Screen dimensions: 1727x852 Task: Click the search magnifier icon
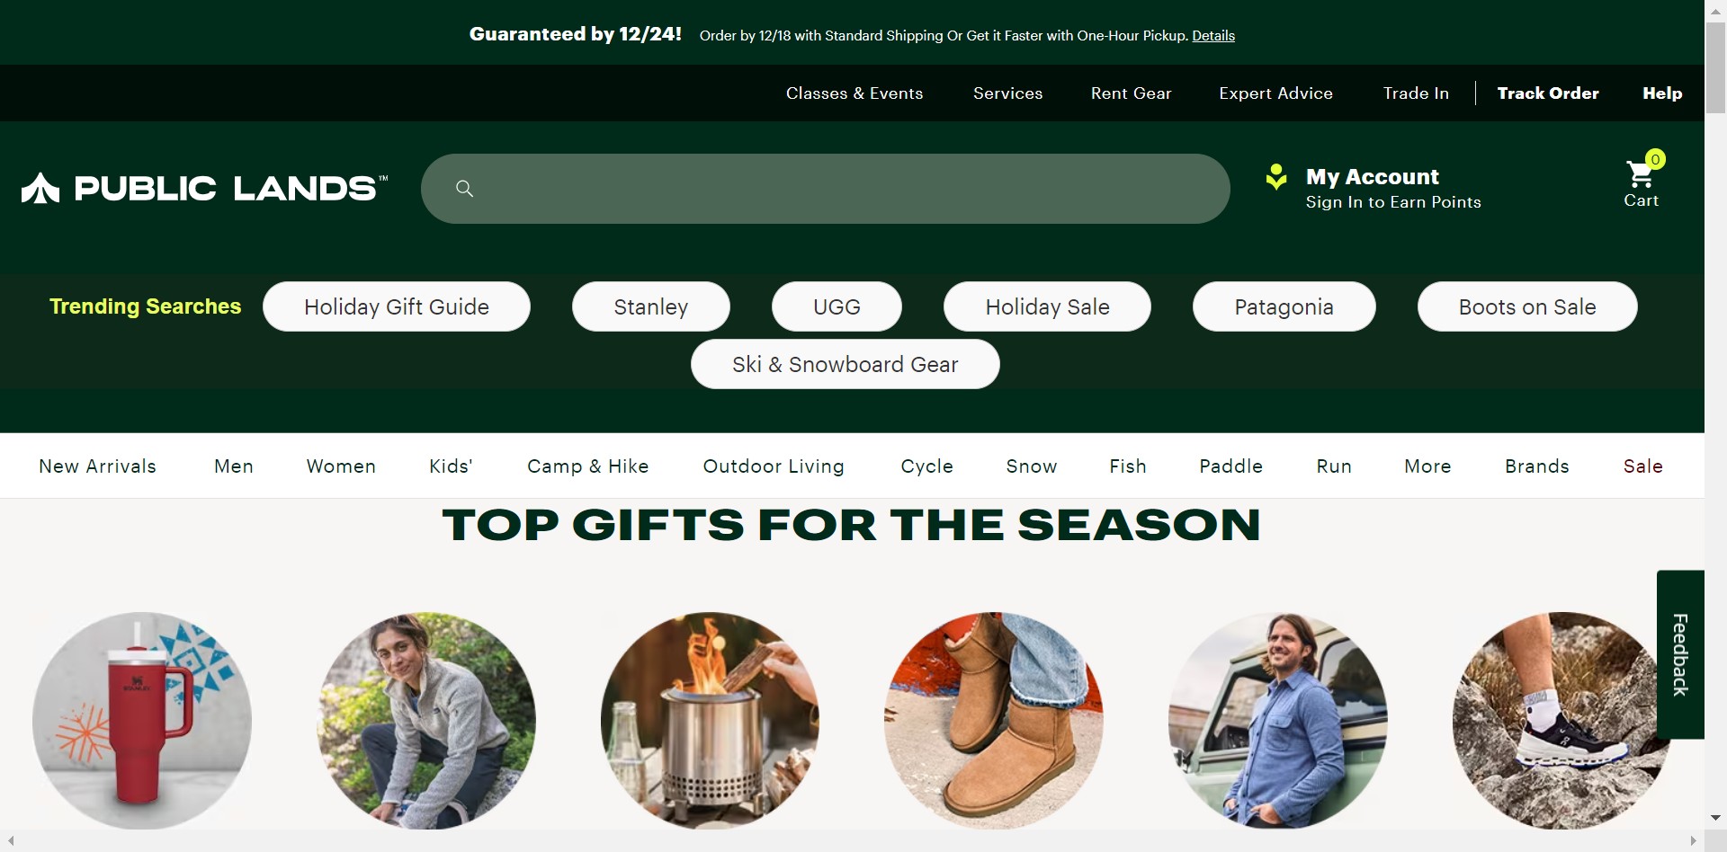tap(464, 189)
